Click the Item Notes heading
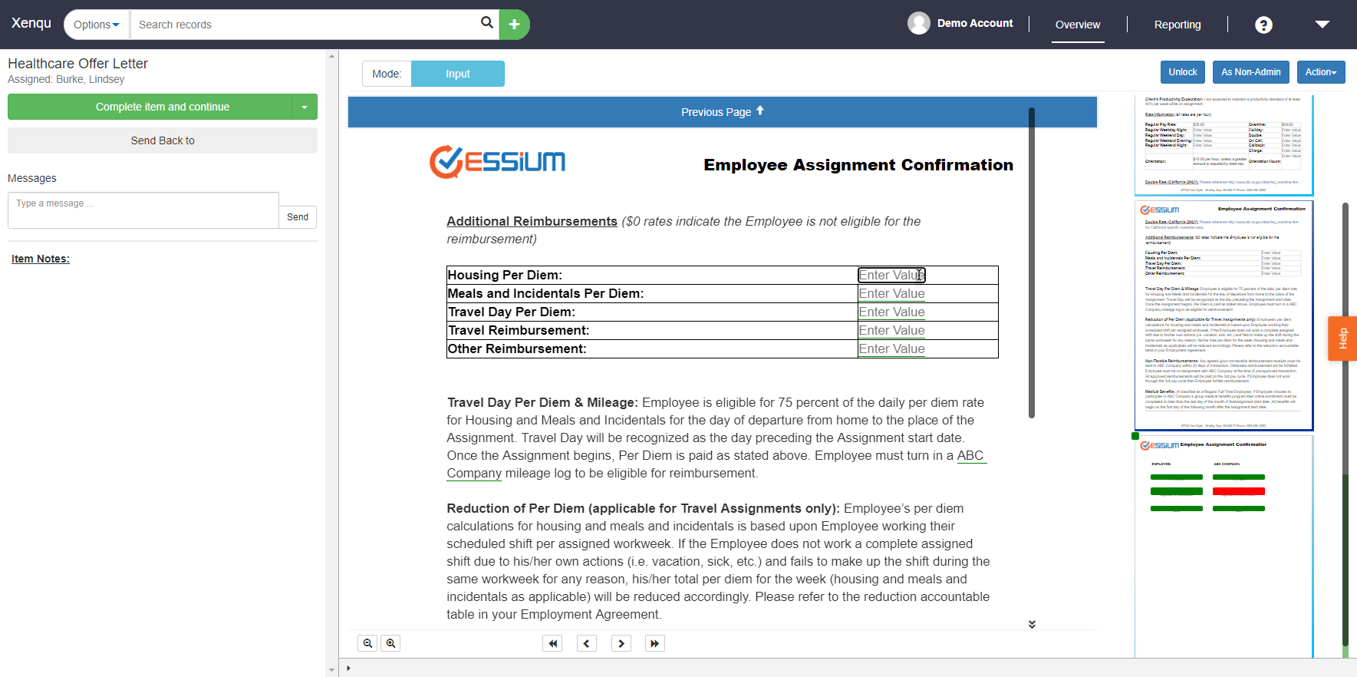The image size is (1357, 677). pos(41,259)
